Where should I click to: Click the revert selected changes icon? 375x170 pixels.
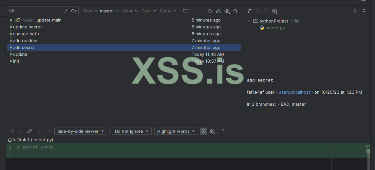coord(257,11)
